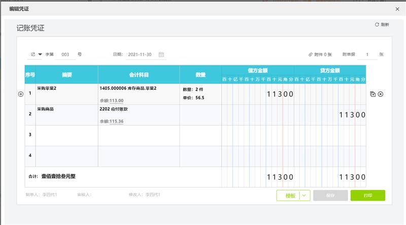Open the 记 voucher type dropdown
Viewport: 406px width, 225px height.
(37, 54)
